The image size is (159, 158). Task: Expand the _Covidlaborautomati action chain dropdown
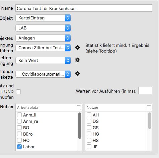43,74
